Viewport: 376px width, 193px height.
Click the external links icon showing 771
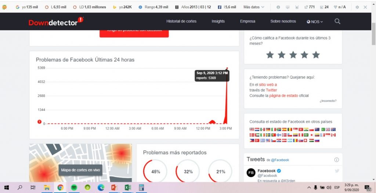click(306, 7)
